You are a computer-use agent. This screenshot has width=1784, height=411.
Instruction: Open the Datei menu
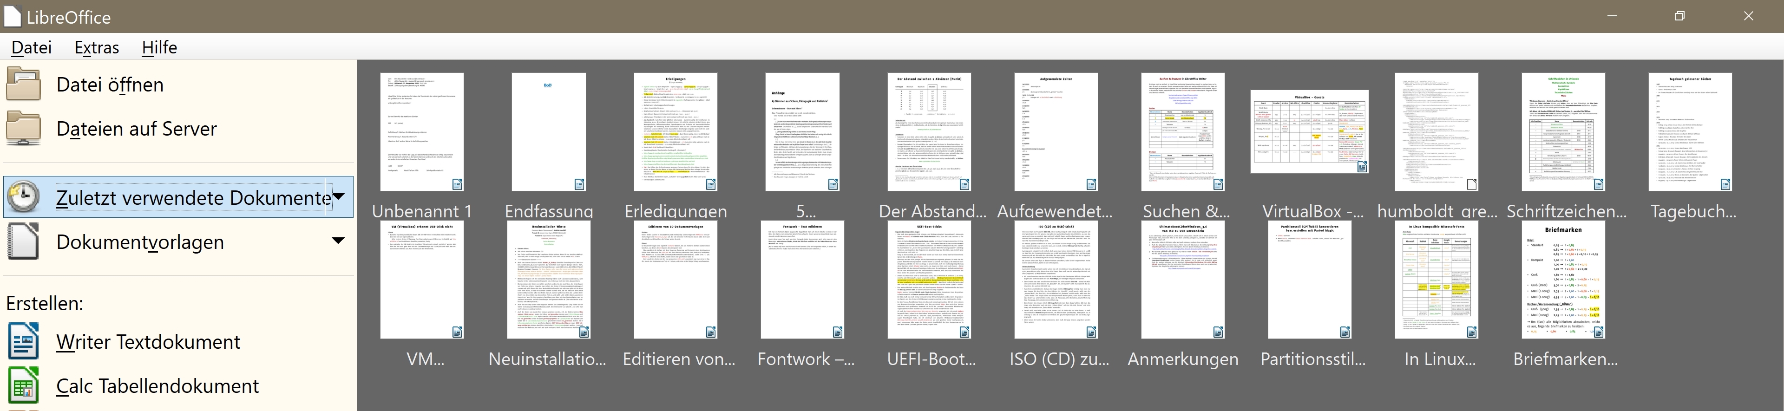32,47
